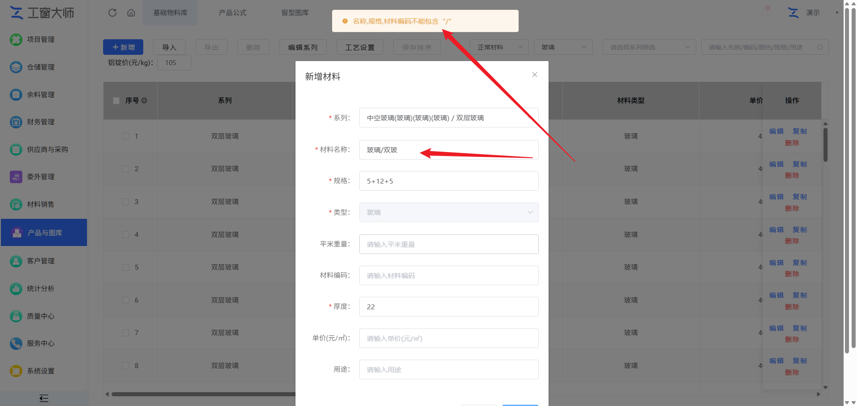Click the 材料名称 input field
This screenshot has height=406, width=857.
pyautogui.click(x=449, y=150)
